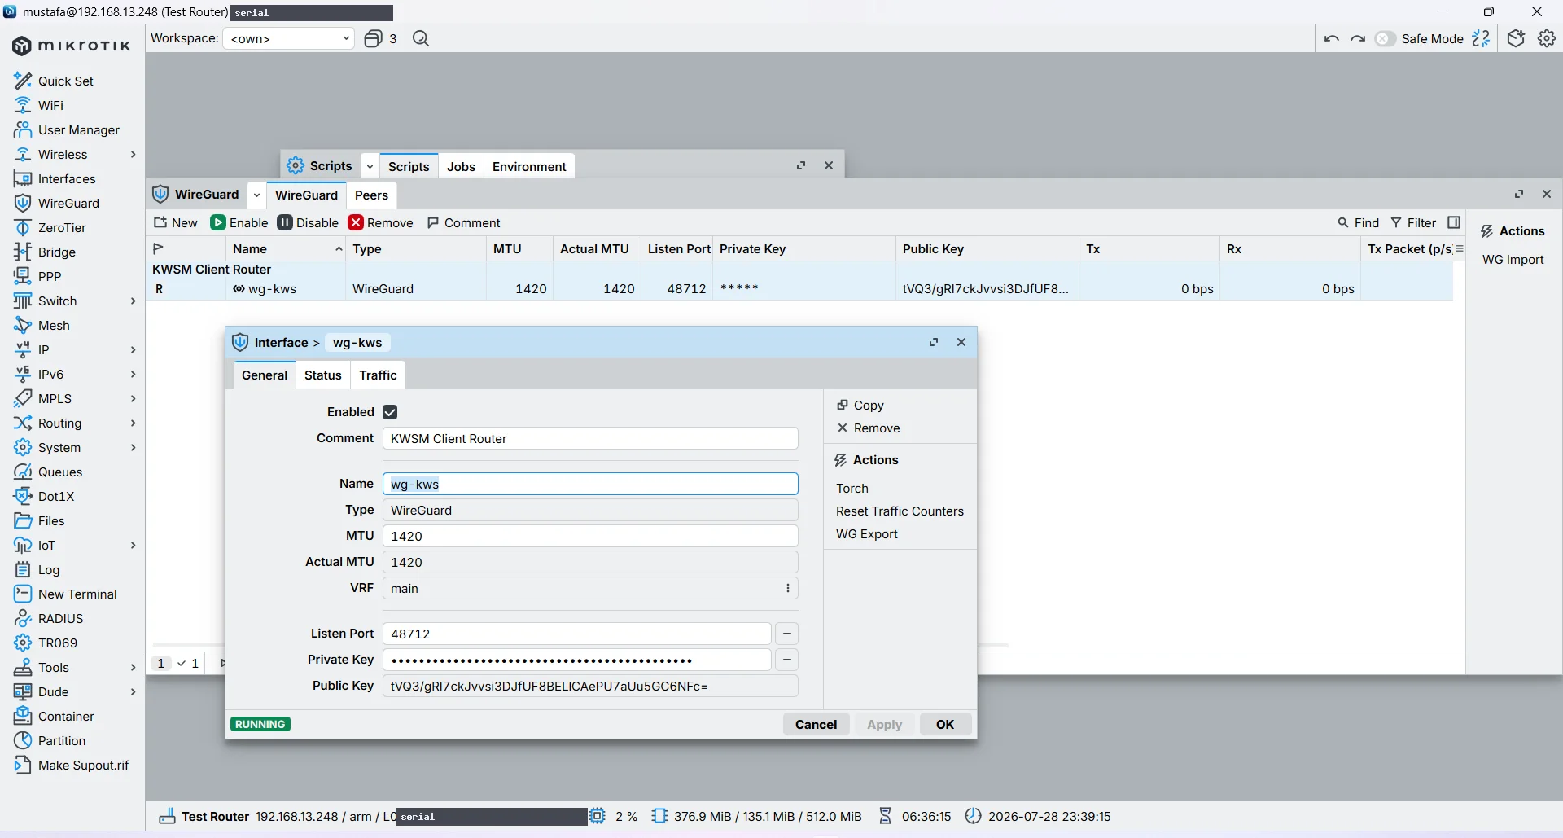Expand the Tools submenu
Viewport: 1563px width, 838px height.
(133, 667)
